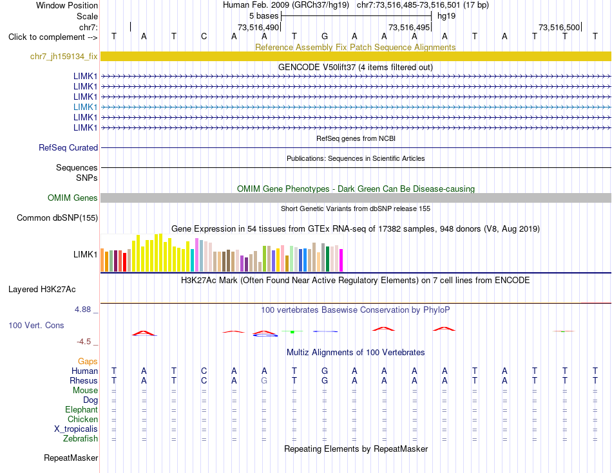Open 'Publications: Sequences in Scientific Articles' title

(x=356, y=158)
